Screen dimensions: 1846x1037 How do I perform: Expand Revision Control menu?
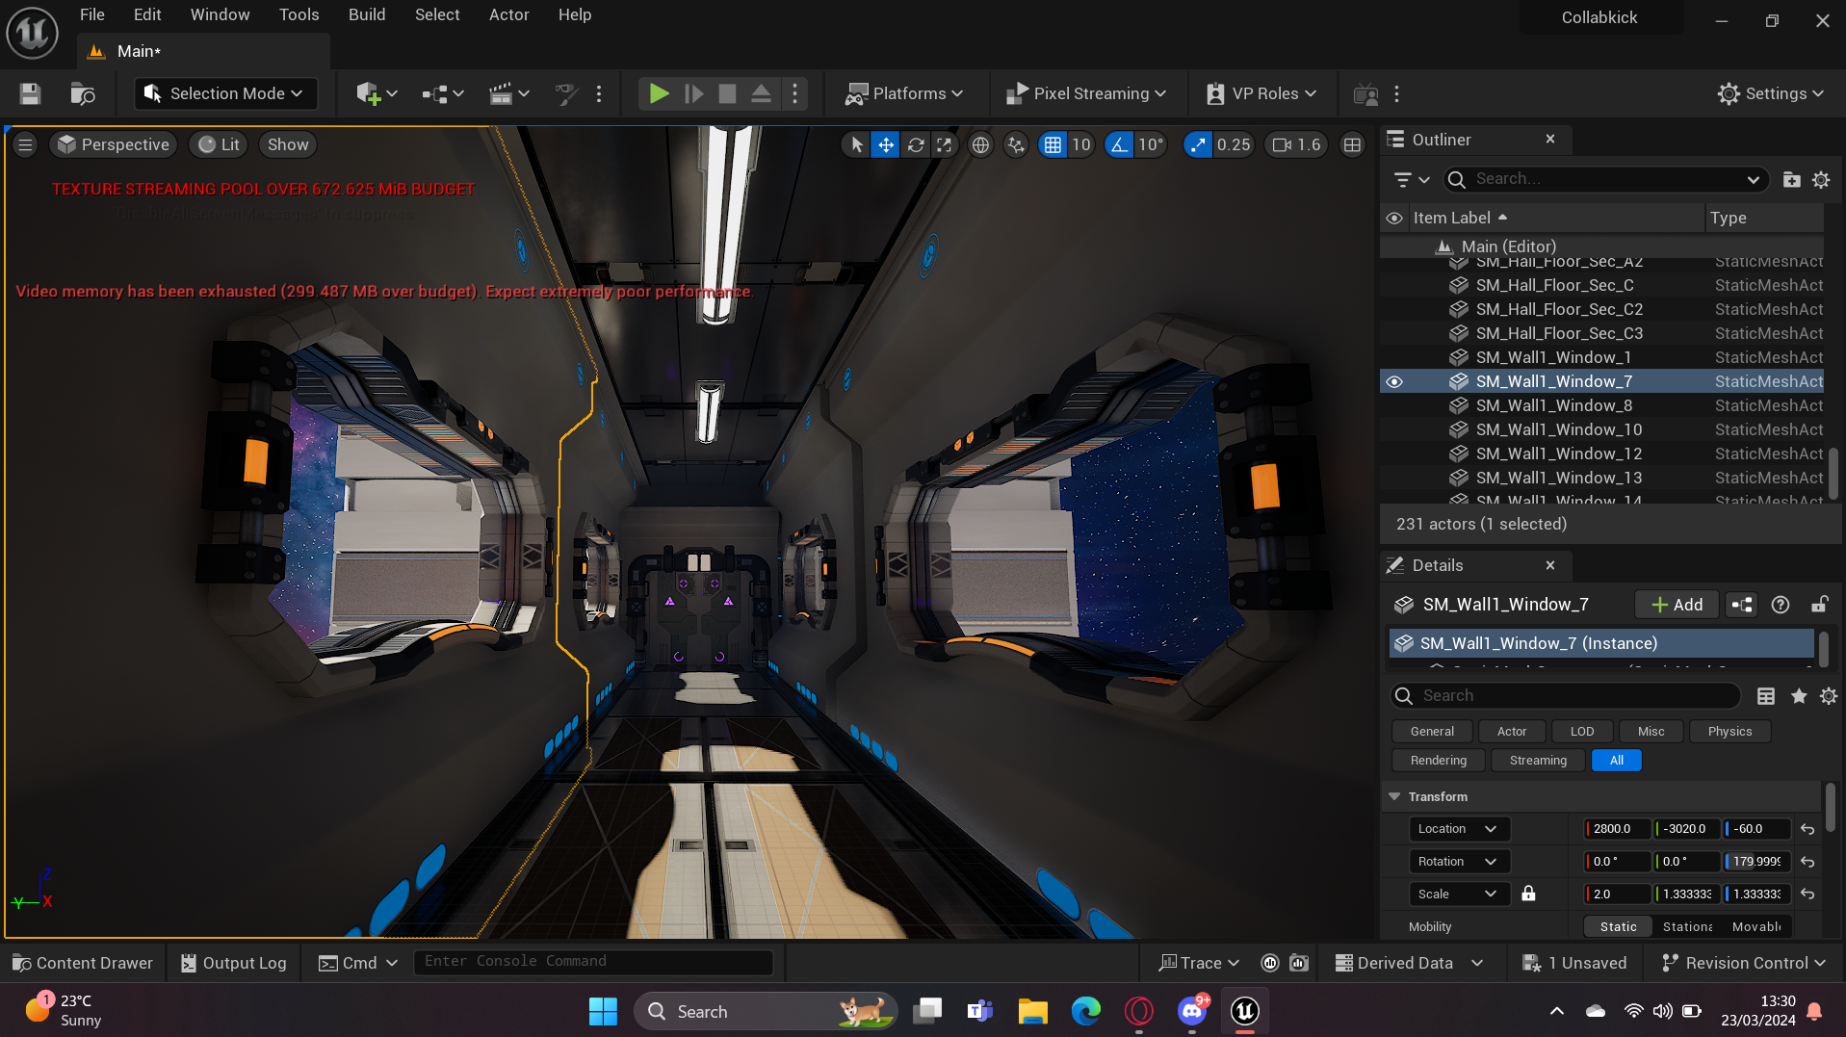(x=1744, y=963)
